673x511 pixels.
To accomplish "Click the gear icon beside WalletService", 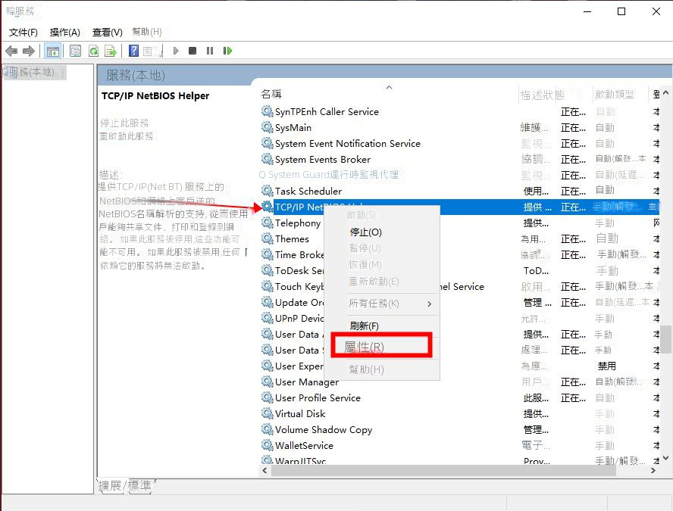I will point(267,445).
